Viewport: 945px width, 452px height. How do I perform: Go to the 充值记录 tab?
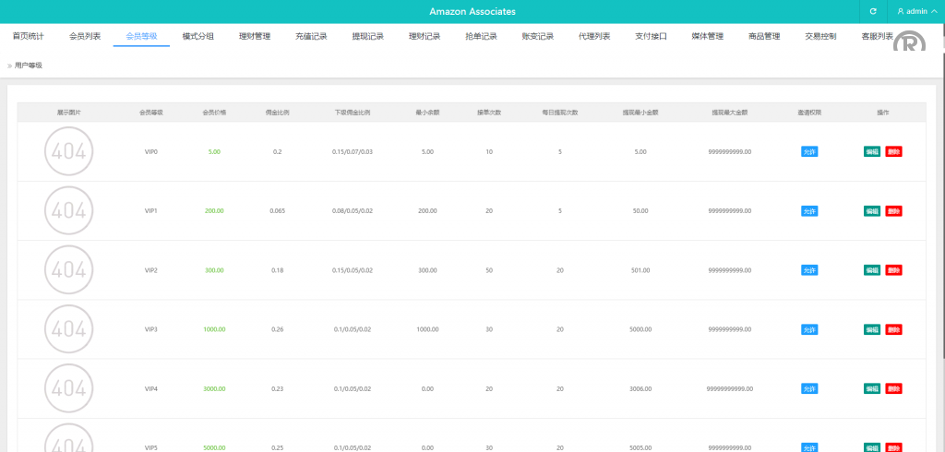click(x=311, y=37)
